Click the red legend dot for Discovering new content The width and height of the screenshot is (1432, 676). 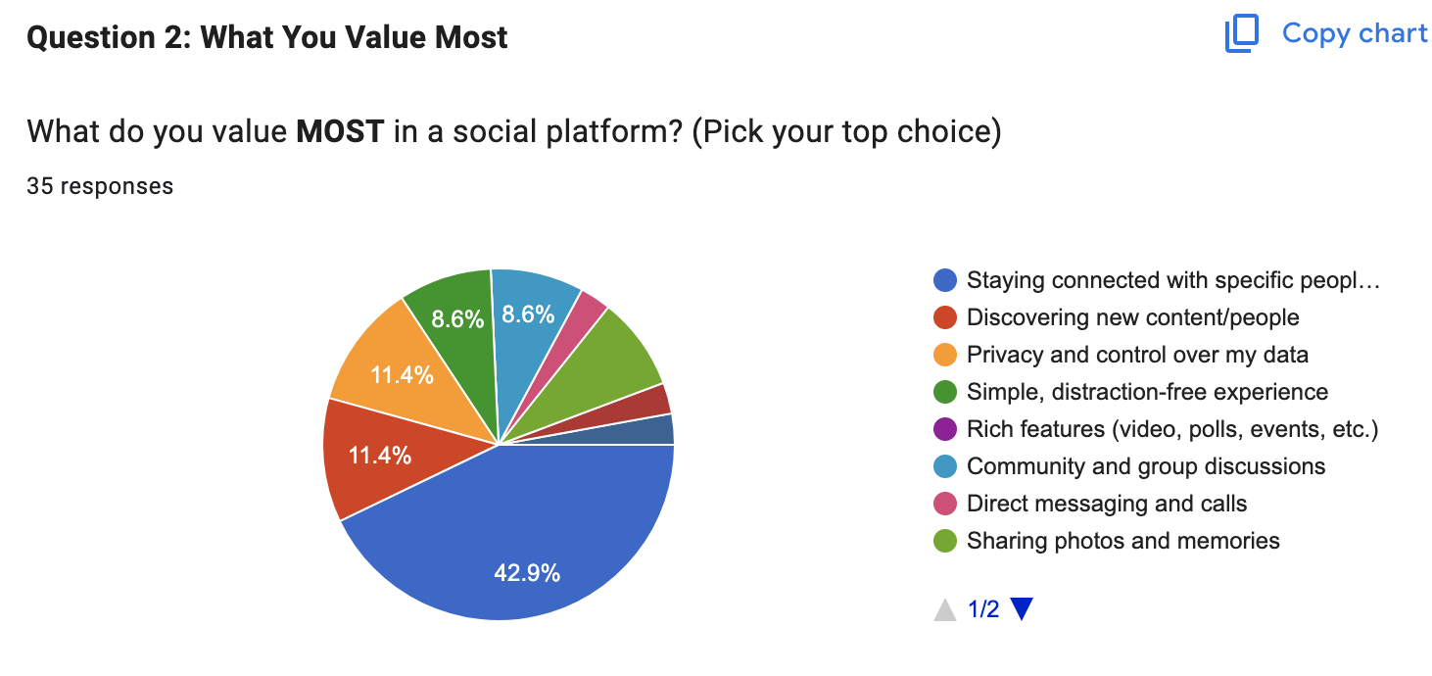[x=941, y=316]
